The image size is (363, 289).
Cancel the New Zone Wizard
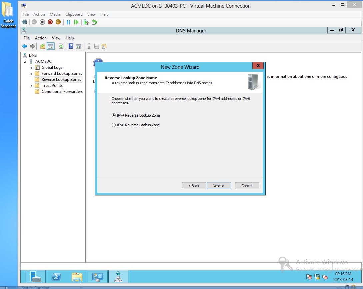[247, 186]
